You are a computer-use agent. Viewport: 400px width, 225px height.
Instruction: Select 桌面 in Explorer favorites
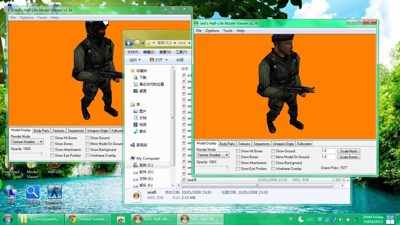coord(140,91)
